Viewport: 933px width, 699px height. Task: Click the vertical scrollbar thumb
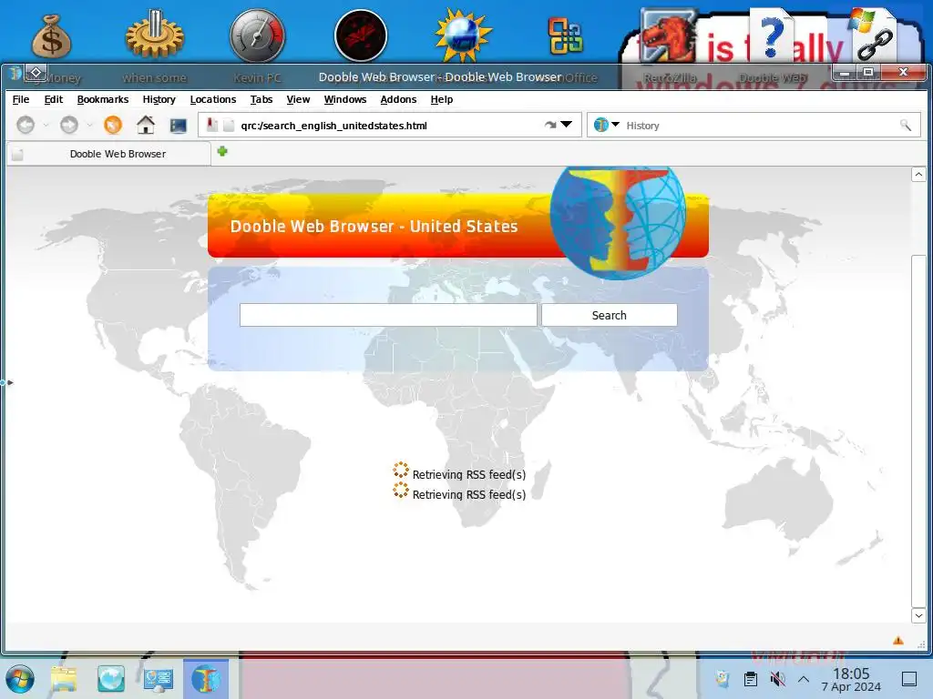(x=918, y=431)
